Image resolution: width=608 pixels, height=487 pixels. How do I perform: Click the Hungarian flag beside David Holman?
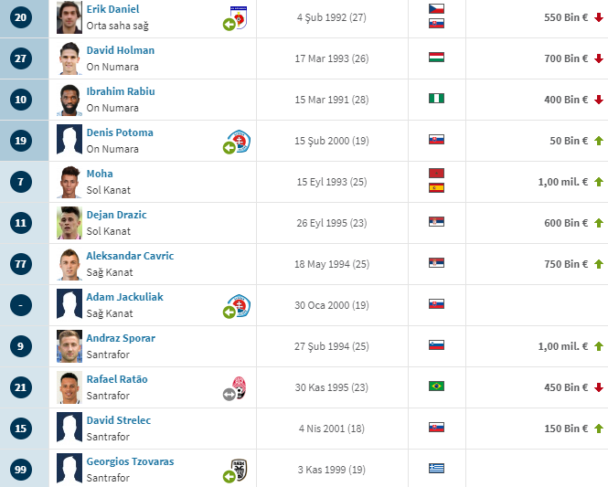(436, 58)
